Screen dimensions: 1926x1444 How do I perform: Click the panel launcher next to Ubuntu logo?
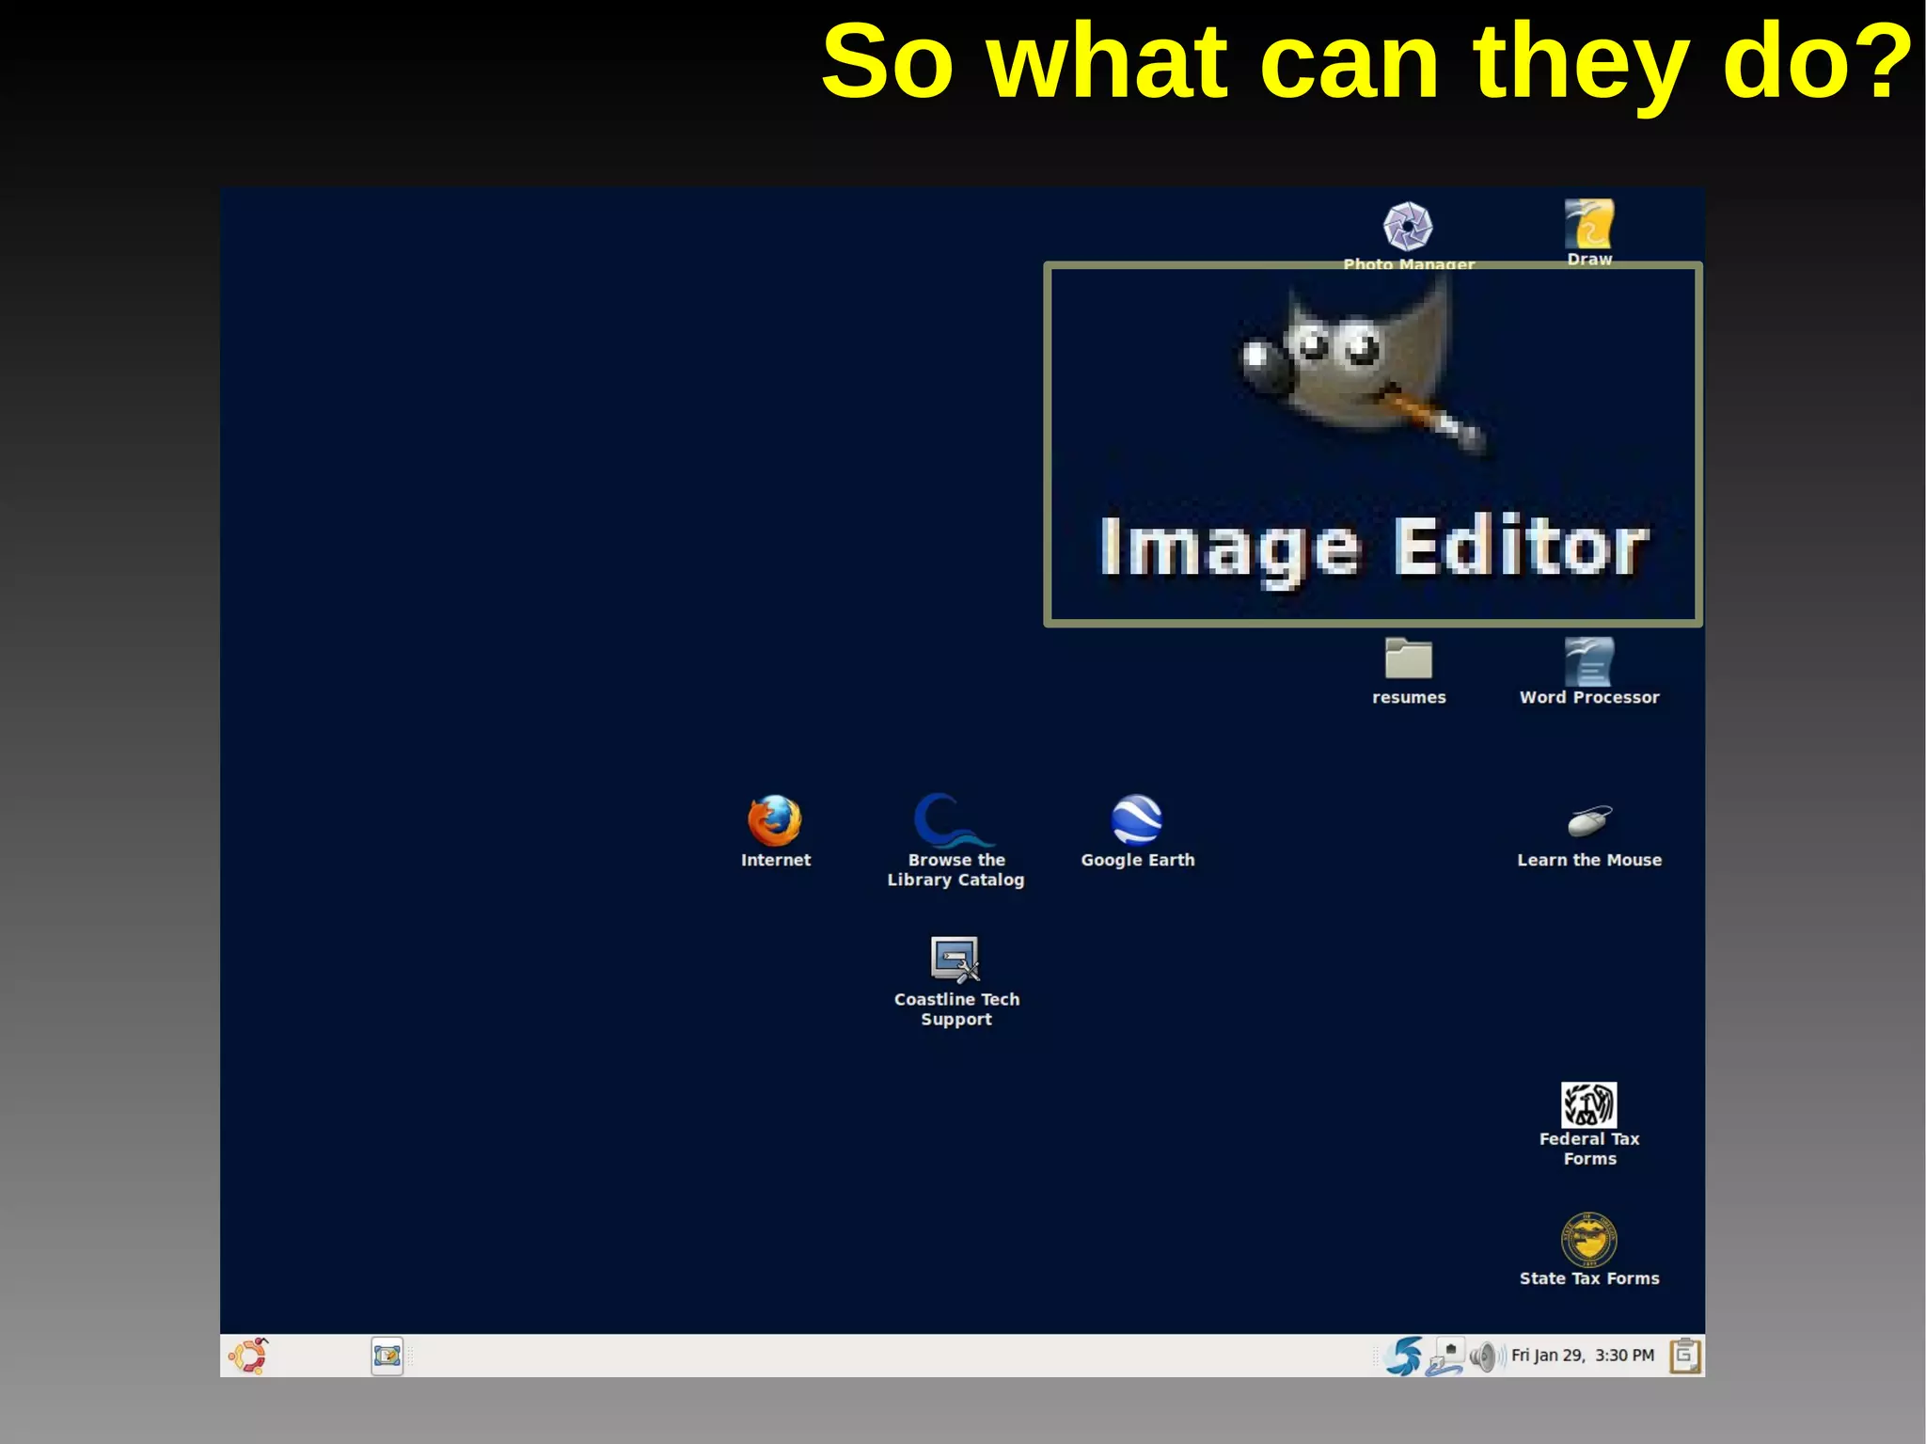coord(387,1356)
